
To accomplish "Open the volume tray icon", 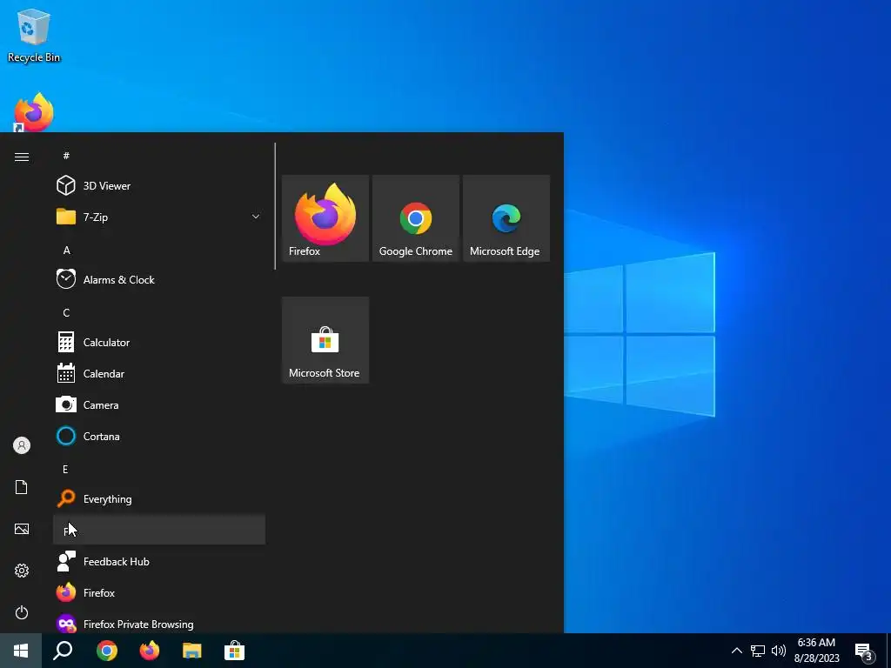I will click(x=779, y=651).
